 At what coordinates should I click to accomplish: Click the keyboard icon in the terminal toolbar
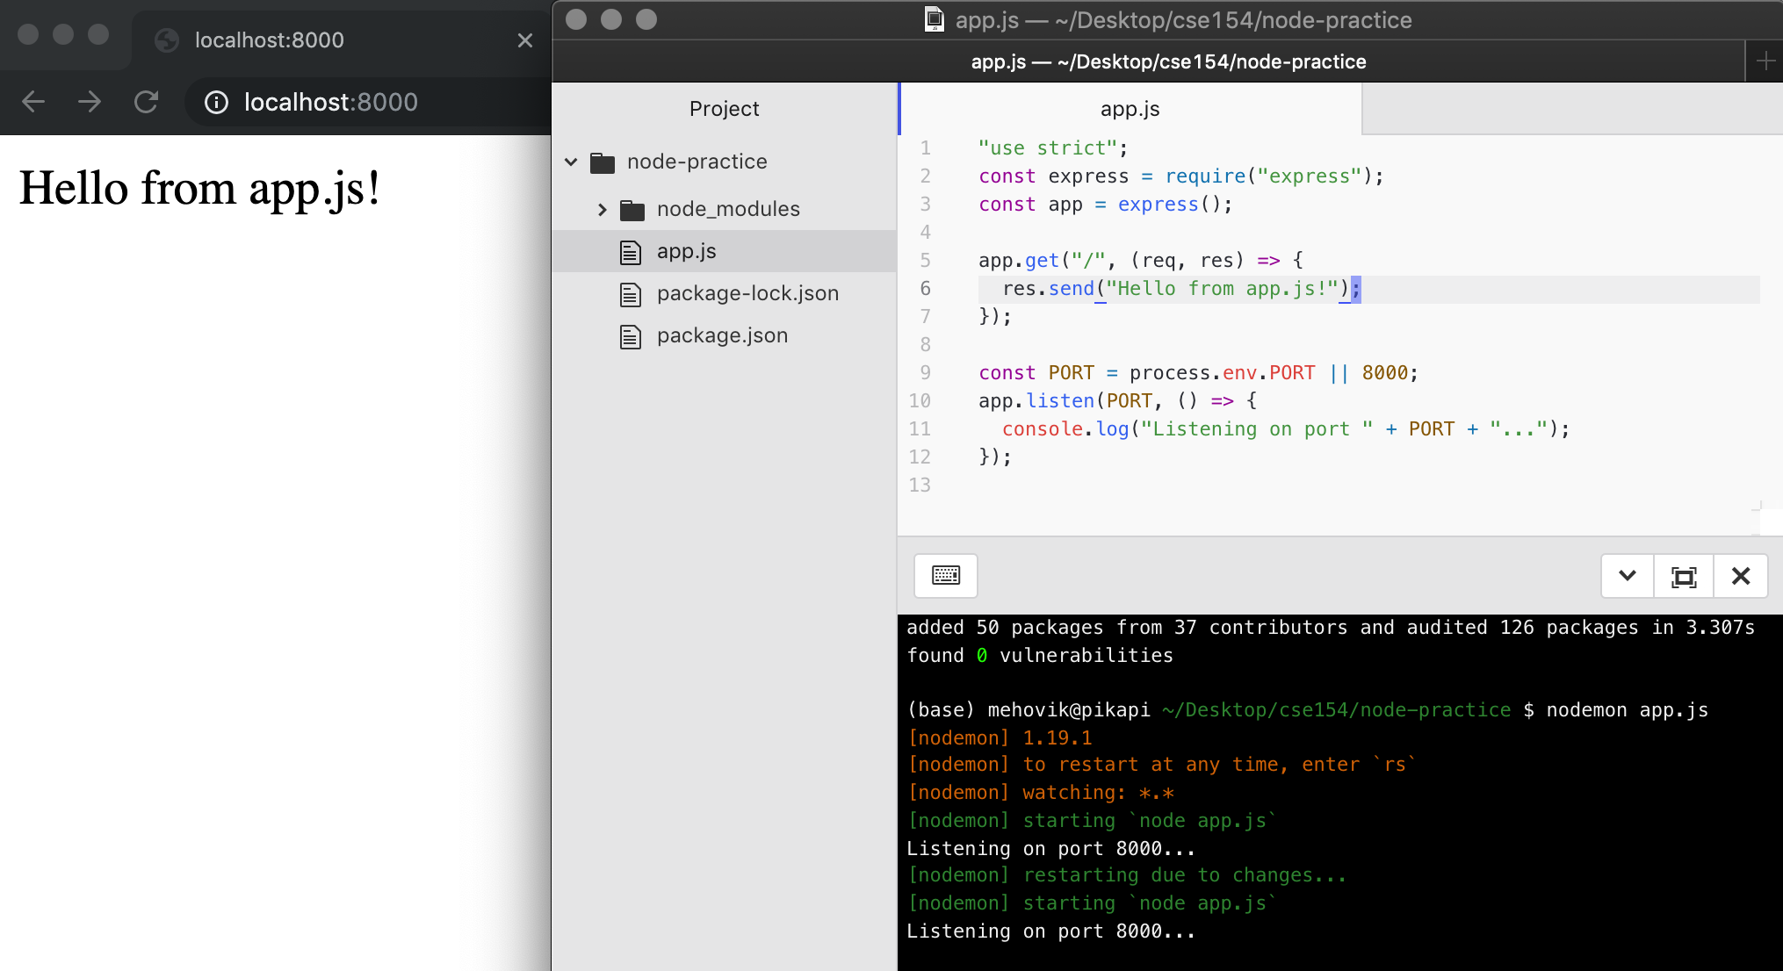click(x=946, y=576)
